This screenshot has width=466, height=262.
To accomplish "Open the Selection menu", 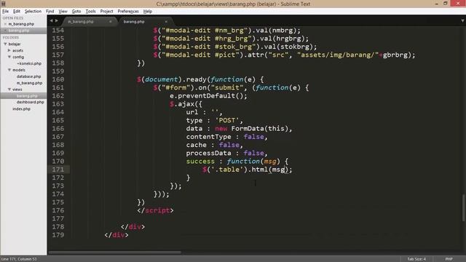I will click(33, 12).
